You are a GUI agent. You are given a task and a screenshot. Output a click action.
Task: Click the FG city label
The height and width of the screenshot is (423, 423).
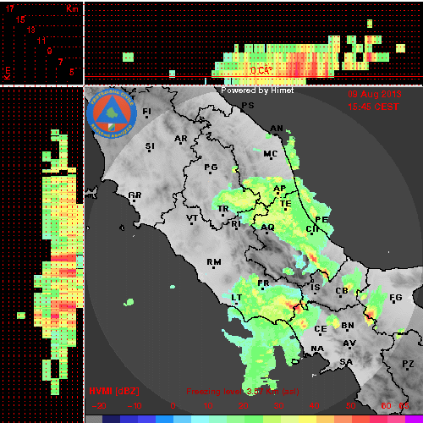[396, 298]
